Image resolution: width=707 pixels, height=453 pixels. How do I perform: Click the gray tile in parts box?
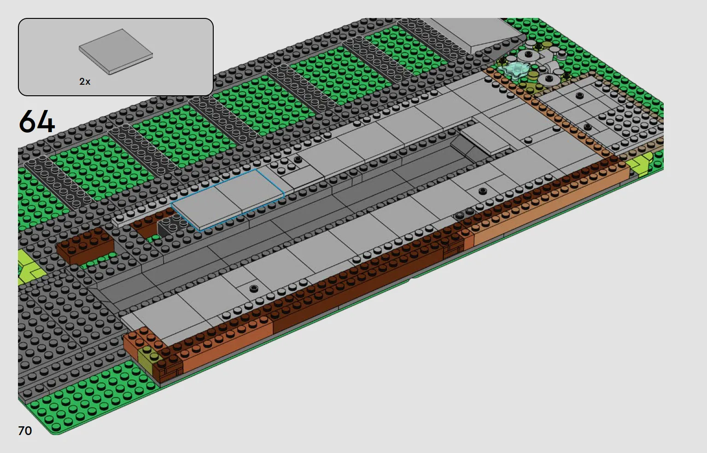click(x=116, y=52)
